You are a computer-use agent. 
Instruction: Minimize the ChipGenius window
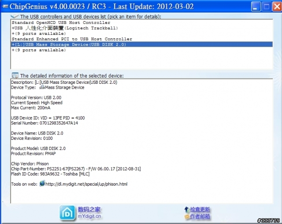[x=256, y=7]
